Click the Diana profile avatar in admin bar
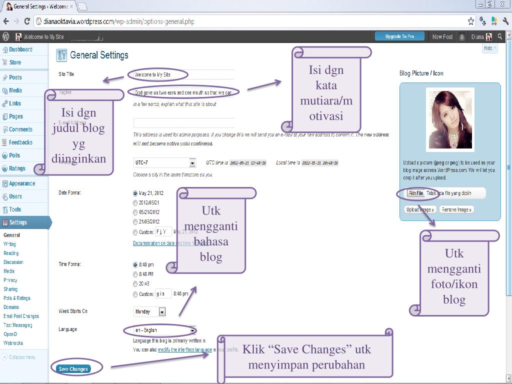The image size is (512, 384). [x=489, y=37]
